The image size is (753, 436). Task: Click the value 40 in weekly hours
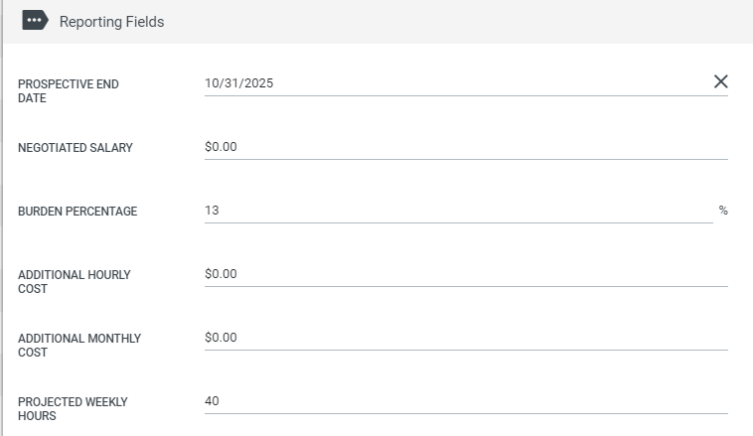point(212,401)
